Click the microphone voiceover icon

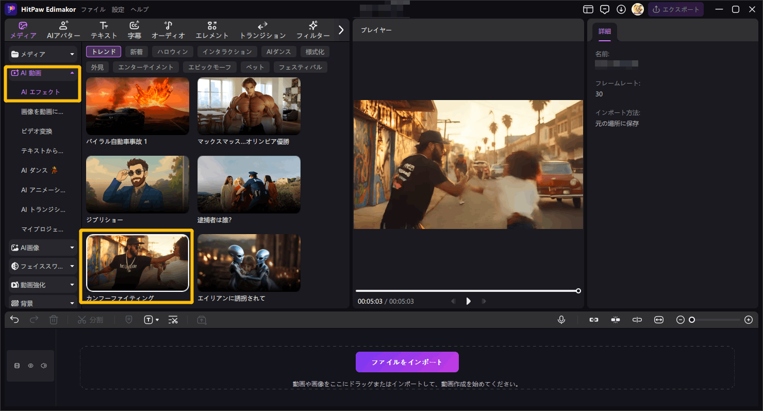point(561,320)
